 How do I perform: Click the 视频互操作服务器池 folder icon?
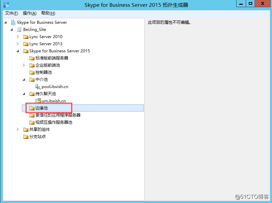[32, 122]
